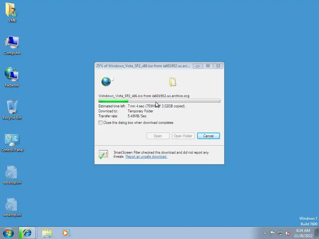Click the green download progress bar
The height and width of the screenshot is (239, 319).
tap(159, 101)
